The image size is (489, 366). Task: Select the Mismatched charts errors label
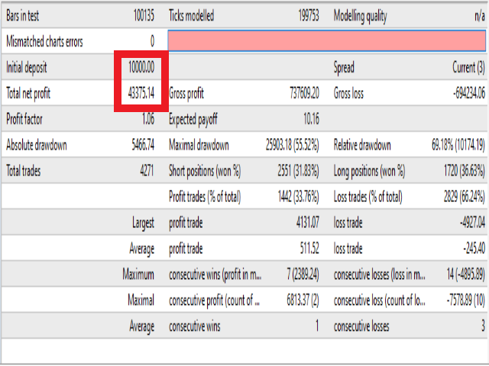44,41
